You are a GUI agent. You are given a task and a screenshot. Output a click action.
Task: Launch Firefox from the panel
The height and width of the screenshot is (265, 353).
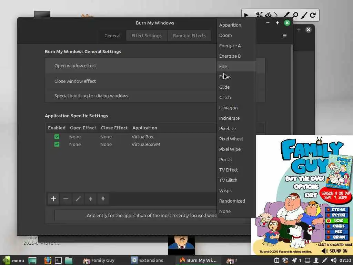[x=48, y=261]
